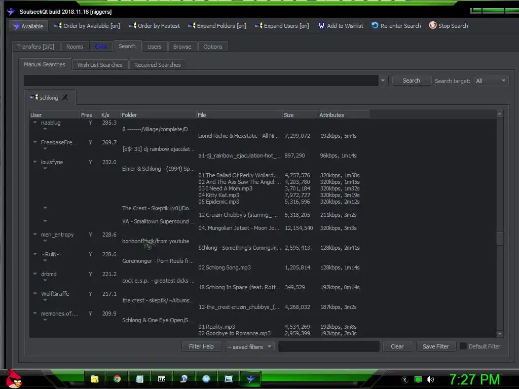Click the Filter Help button
This screenshot has height=389, width=519.
point(201,346)
